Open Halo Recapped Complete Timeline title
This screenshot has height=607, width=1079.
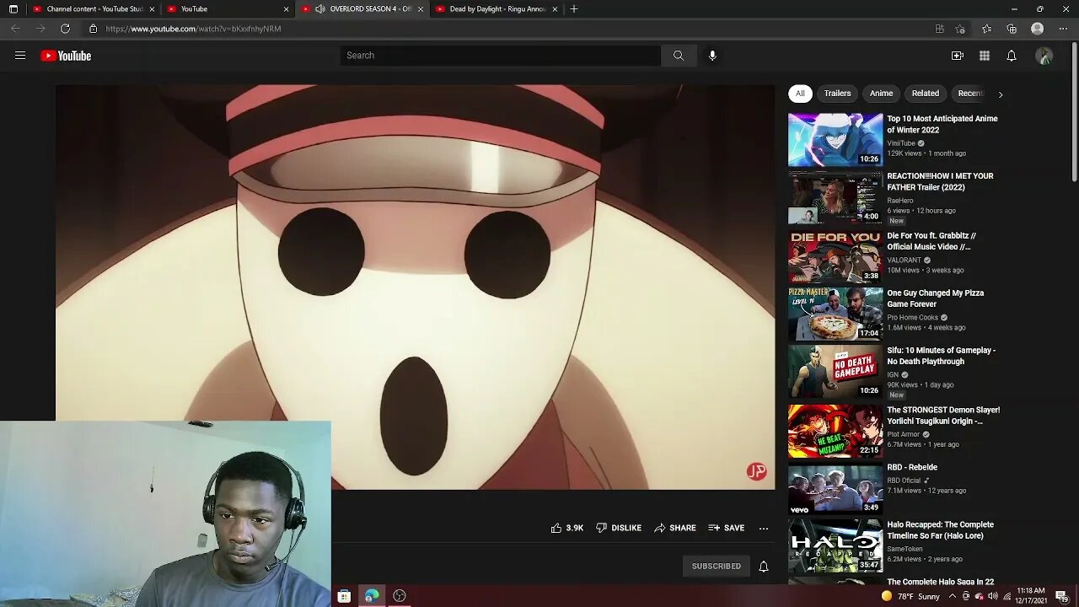940,530
